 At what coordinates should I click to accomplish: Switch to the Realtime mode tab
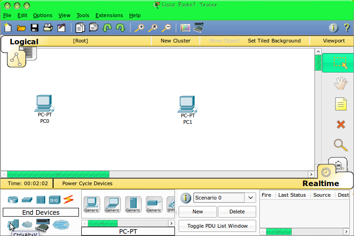pyautogui.click(x=321, y=183)
